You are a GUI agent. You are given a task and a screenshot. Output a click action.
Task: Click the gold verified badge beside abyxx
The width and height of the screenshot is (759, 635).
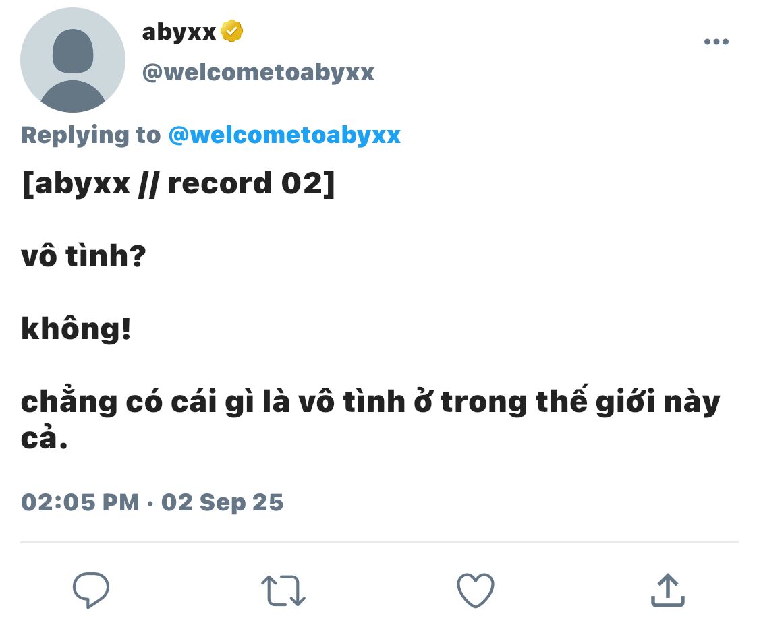pyautogui.click(x=232, y=32)
